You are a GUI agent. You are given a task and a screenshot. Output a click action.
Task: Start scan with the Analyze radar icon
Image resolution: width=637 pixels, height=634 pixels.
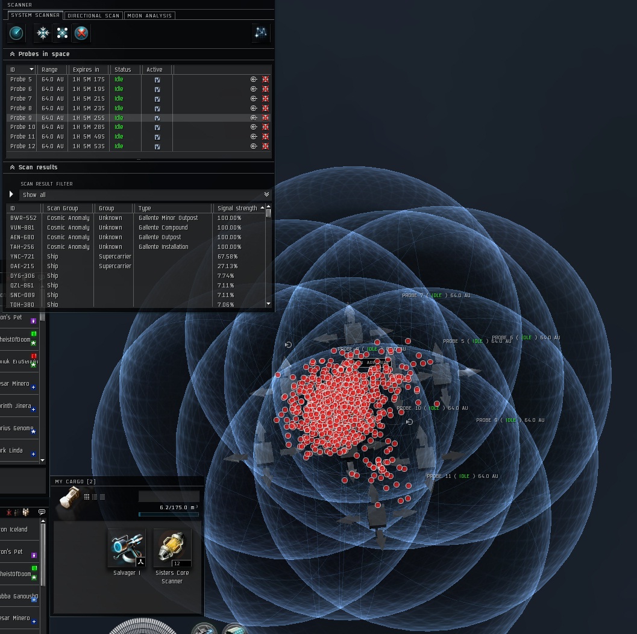pyautogui.click(x=16, y=33)
